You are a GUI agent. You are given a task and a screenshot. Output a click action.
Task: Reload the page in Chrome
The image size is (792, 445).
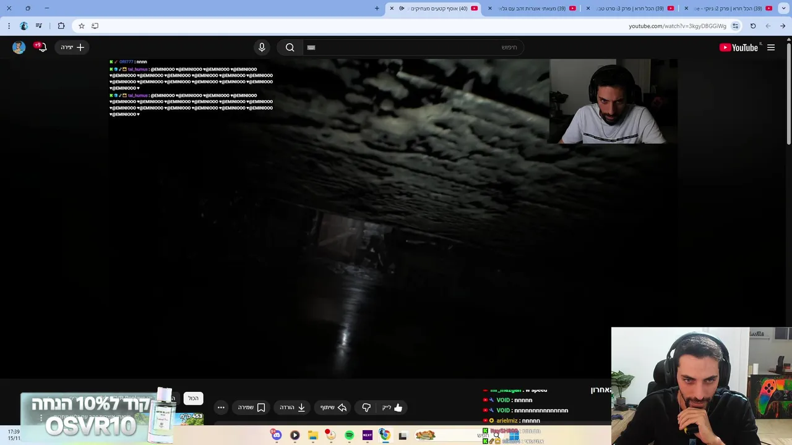pos(753,26)
